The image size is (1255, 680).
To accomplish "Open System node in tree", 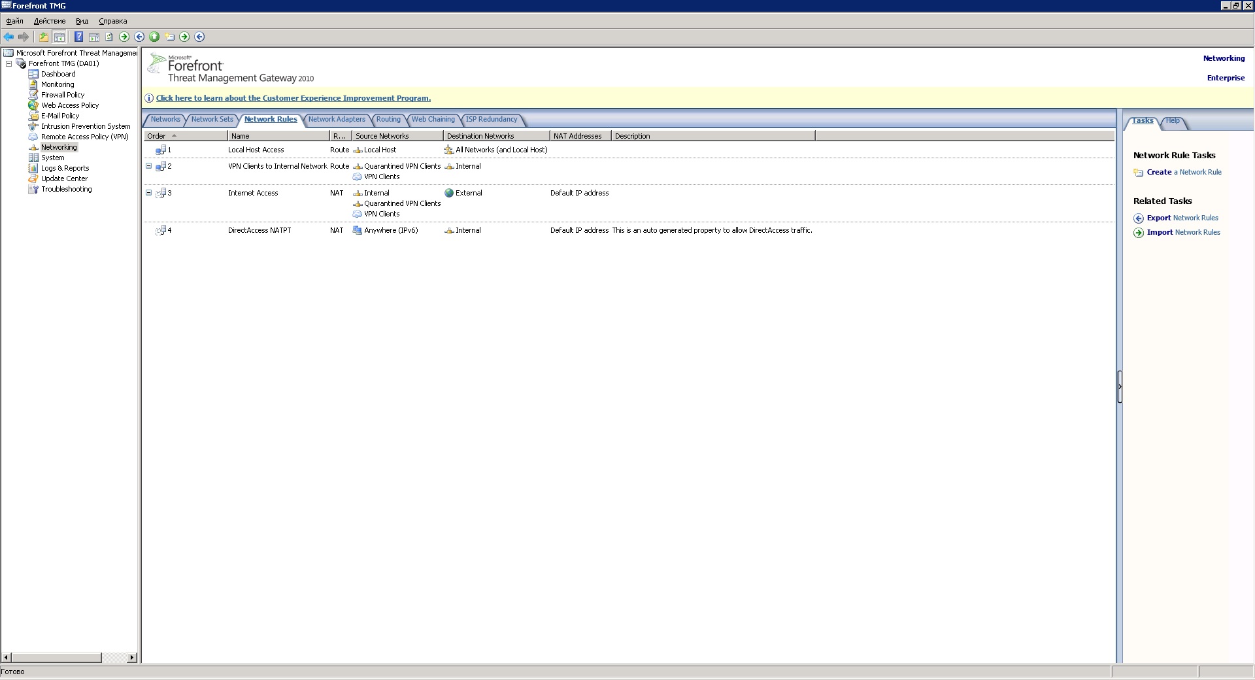I will pyautogui.click(x=53, y=158).
